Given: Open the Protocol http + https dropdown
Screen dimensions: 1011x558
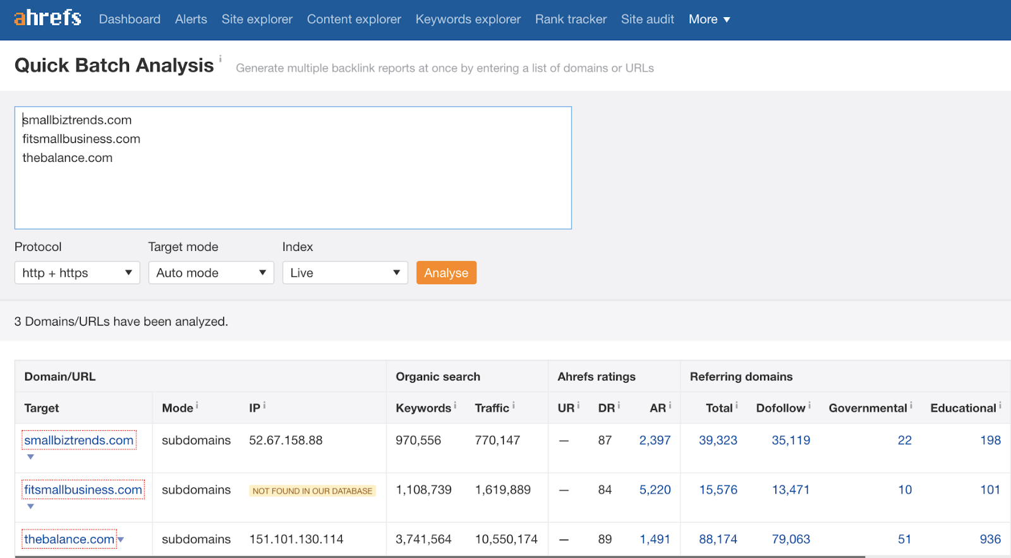Looking at the screenshot, I should 77,273.
